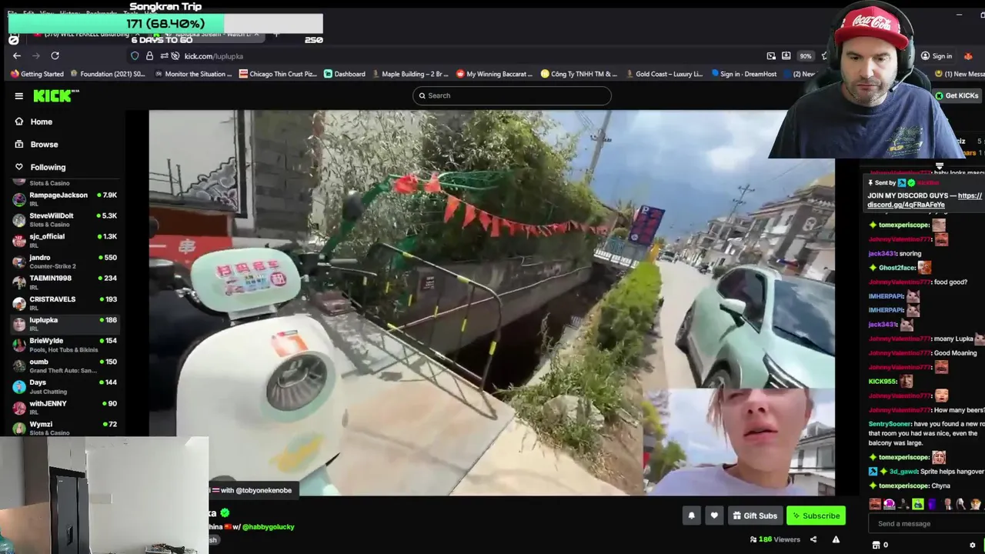Open My Winning Baccarat bookmark
985x554 pixels.
[x=495, y=74]
